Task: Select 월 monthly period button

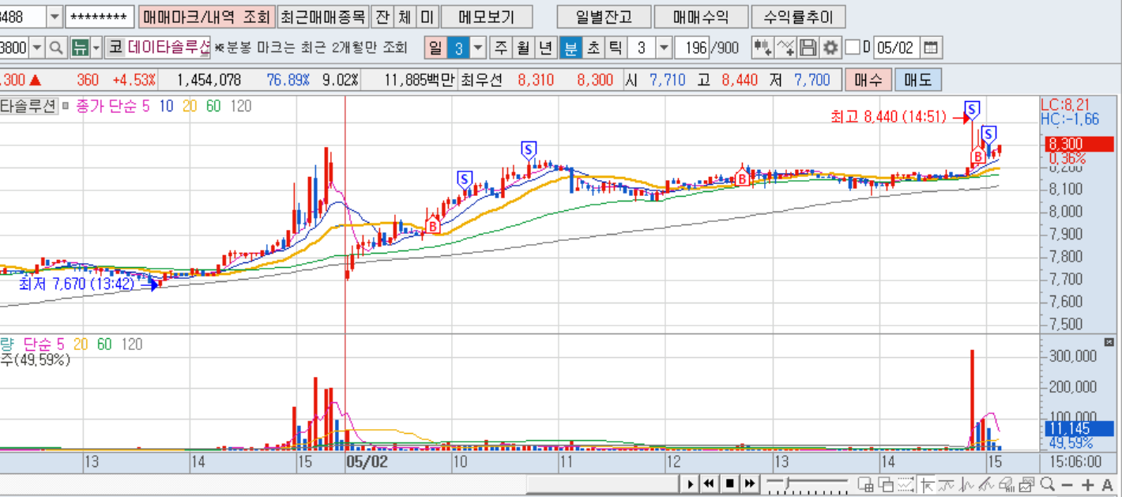Action: point(523,47)
